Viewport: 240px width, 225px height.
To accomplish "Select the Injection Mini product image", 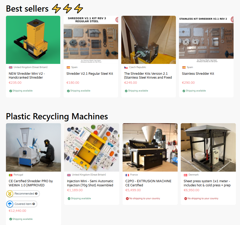I will coord(92,147).
